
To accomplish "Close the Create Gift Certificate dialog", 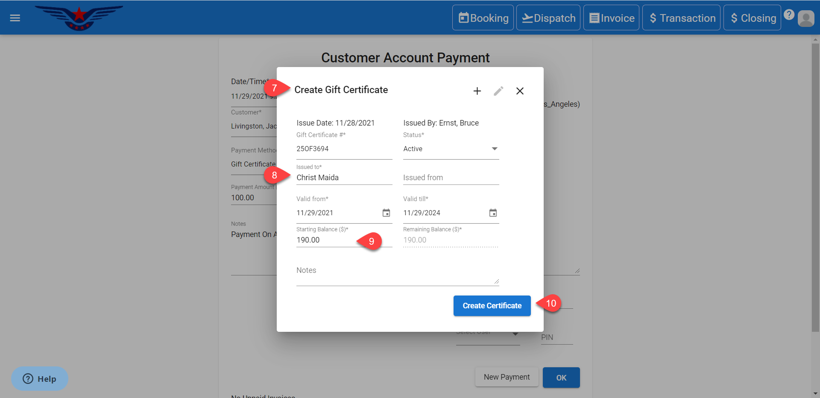I will (520, 91).
